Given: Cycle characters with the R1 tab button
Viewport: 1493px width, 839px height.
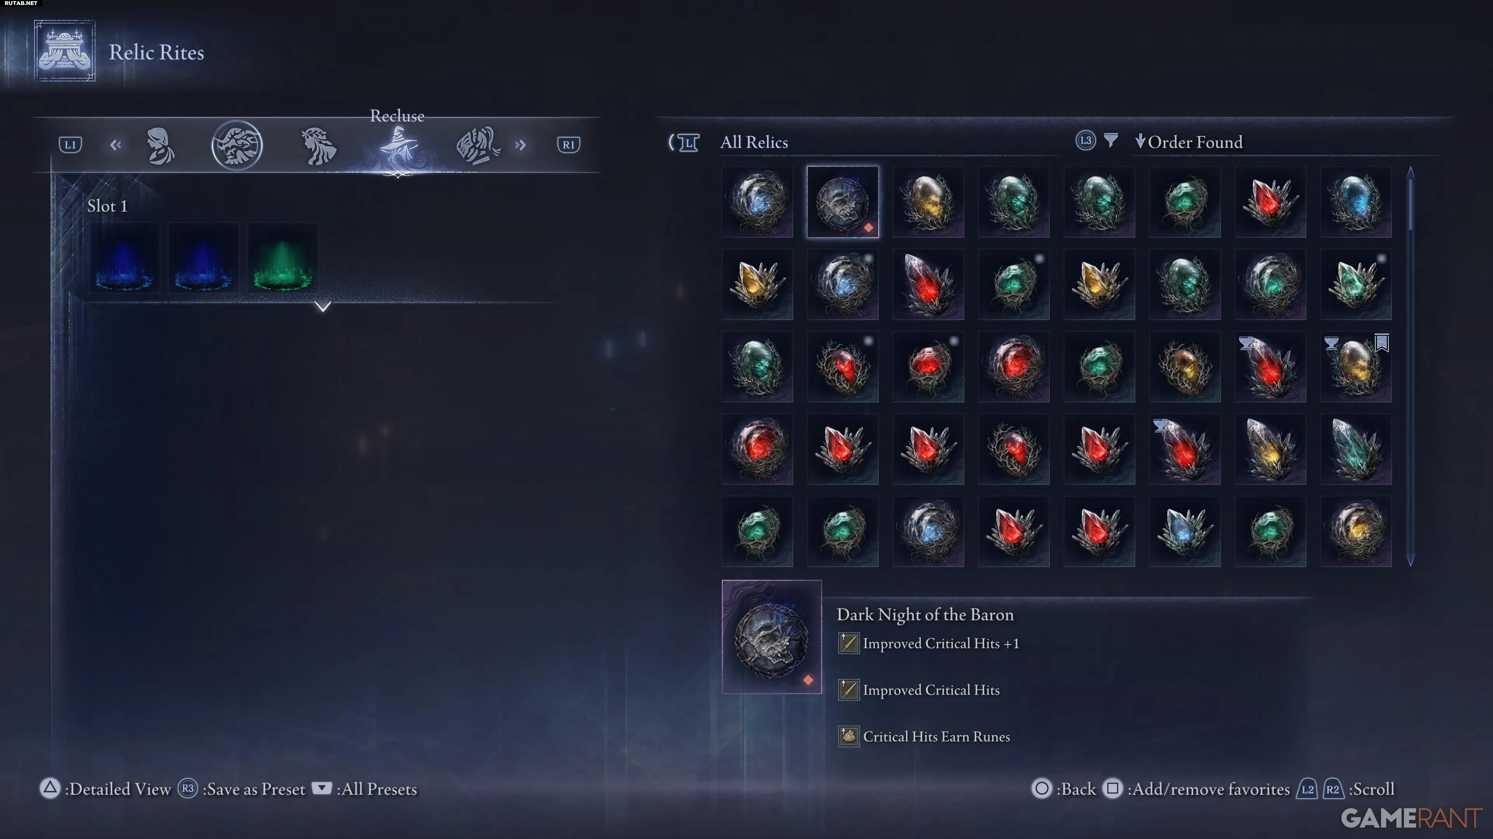Looking at the screenshot, I should 568,145.
